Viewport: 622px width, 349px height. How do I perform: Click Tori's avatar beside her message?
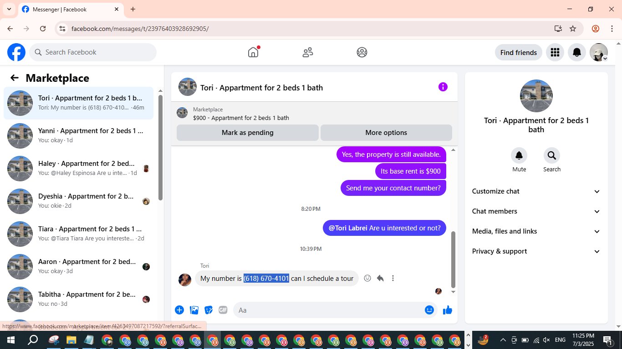coord(185,279)
